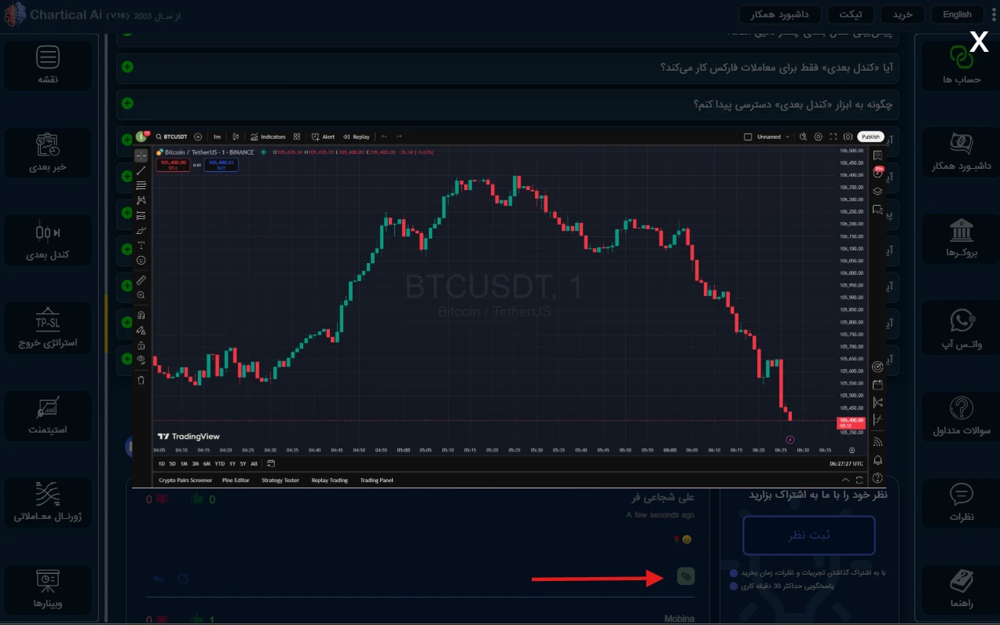
Task: Open the وبینارها (webinars) section
Action: click(48, 589)
